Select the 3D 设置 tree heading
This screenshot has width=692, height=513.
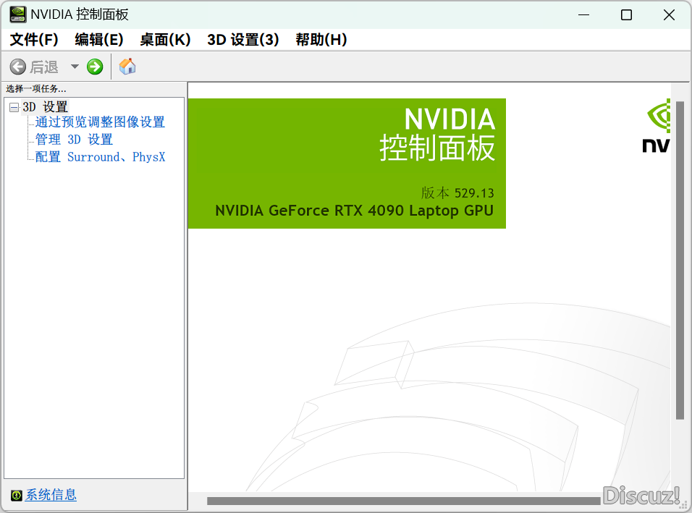45,107
